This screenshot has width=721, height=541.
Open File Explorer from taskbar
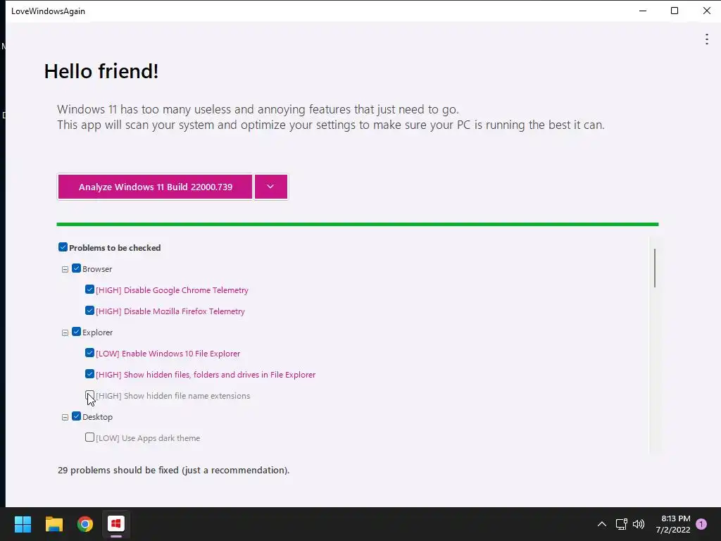click(54, 524)
